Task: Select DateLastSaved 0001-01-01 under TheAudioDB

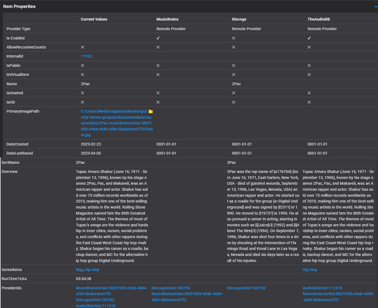Action: (x=317, y=153)
